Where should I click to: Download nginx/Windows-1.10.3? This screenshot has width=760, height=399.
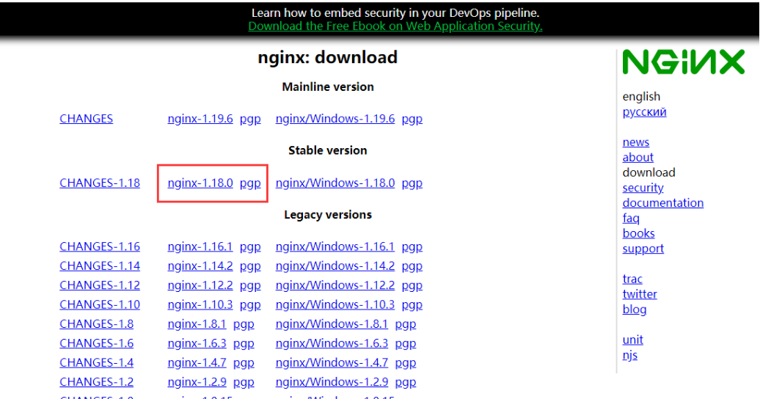(x=335, y=305)
